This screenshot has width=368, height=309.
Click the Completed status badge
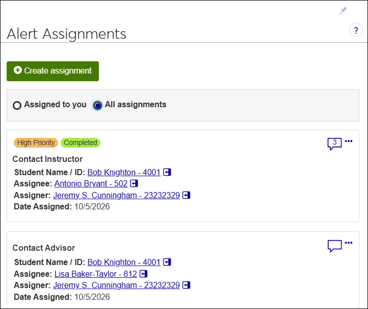coord(81,142)
